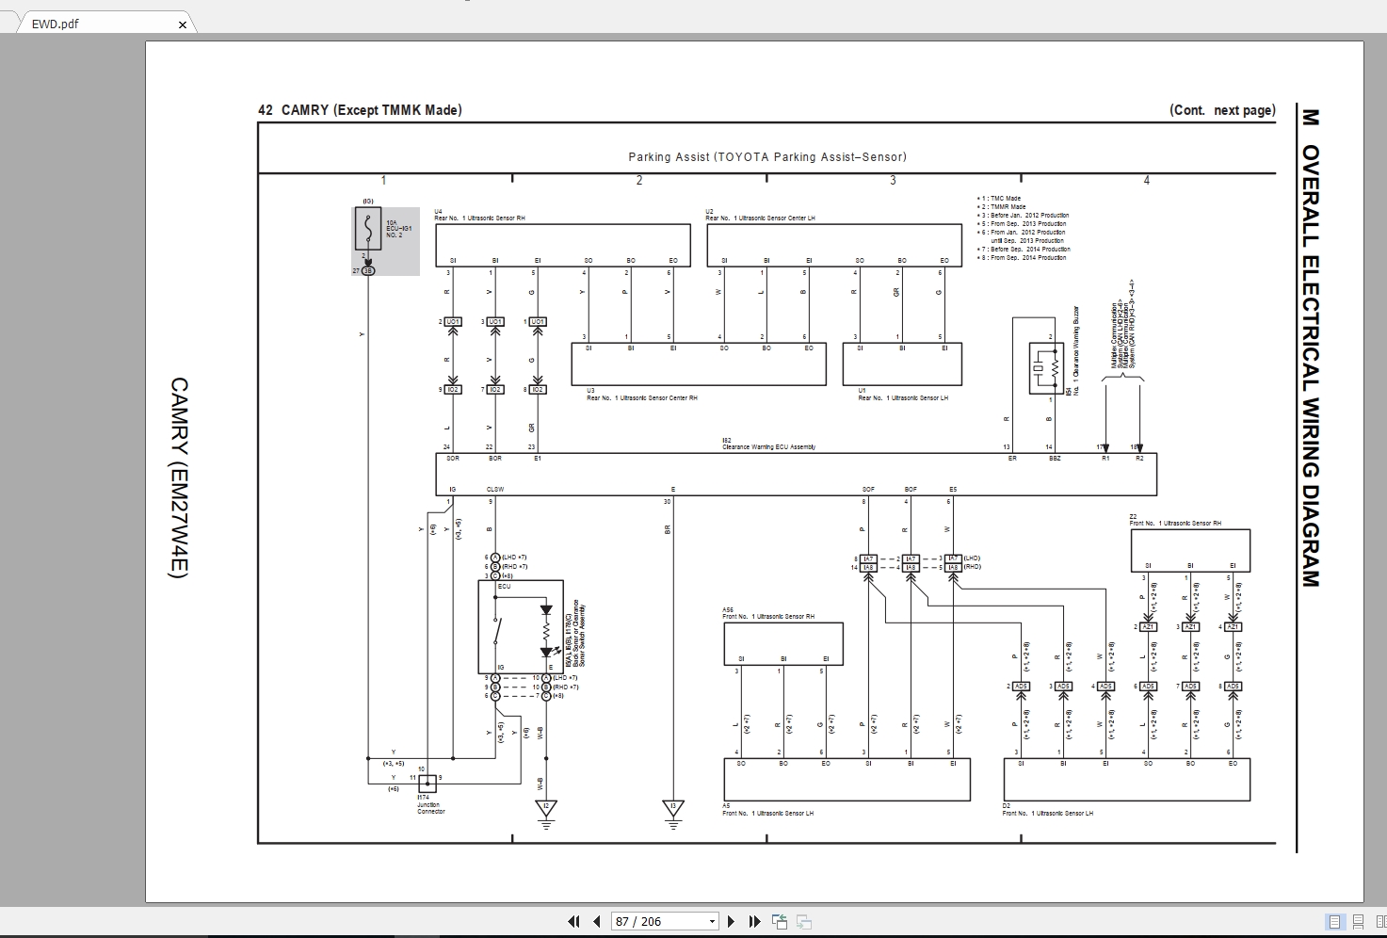Click the '(Cont. next page)' text
1387x938 pixels.
point(1222,110)
